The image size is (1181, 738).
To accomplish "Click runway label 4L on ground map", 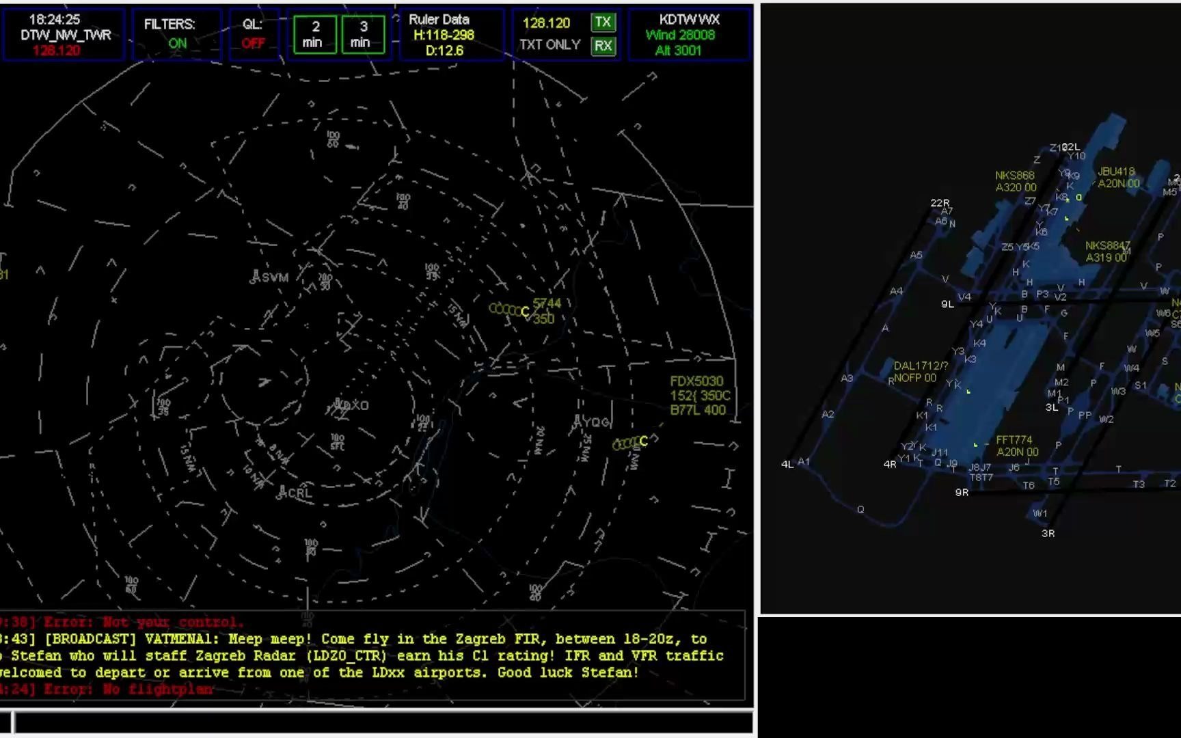I will click(787, 464).
